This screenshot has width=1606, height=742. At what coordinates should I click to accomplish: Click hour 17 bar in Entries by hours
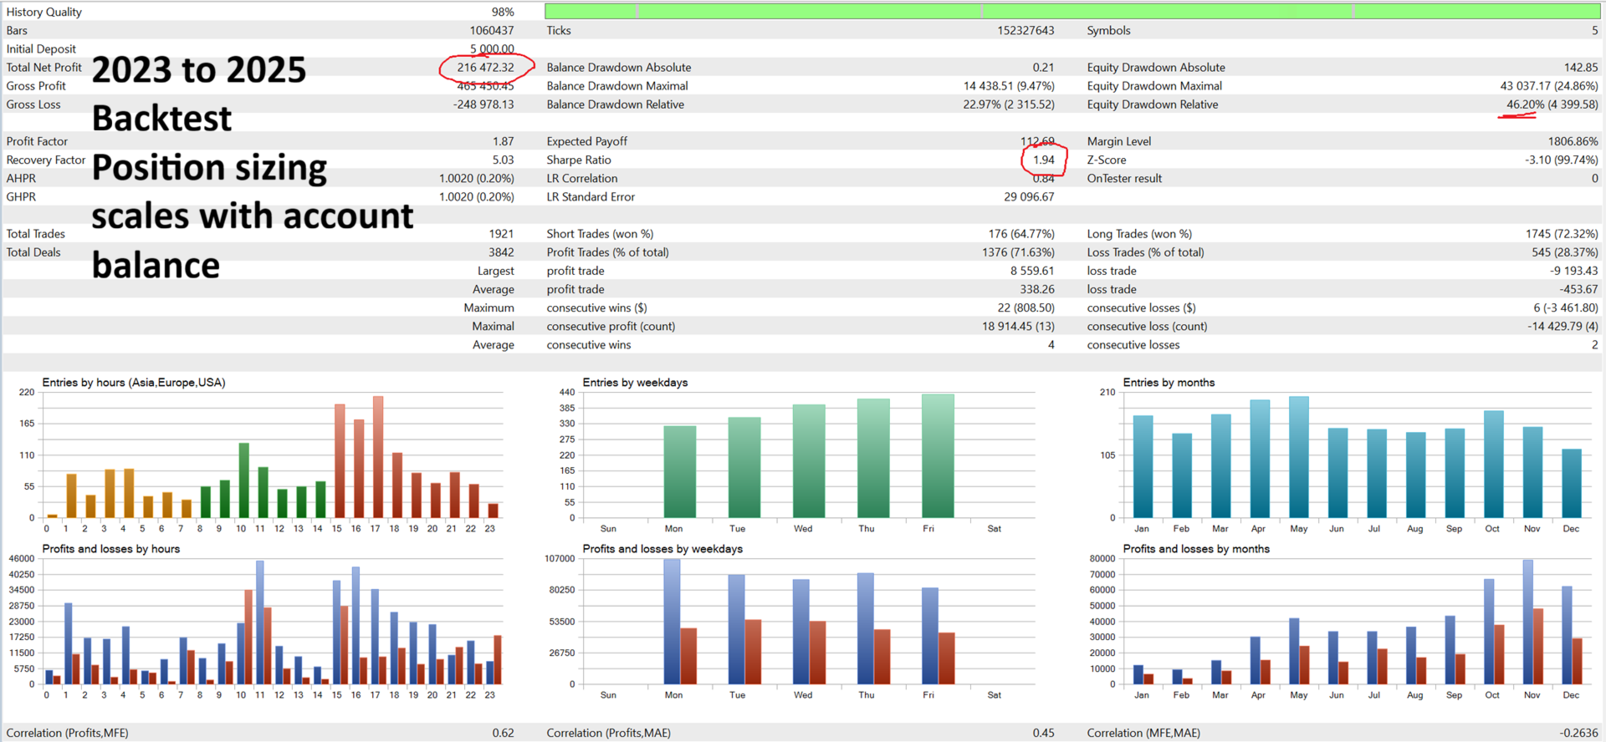(x=378, y=457)
